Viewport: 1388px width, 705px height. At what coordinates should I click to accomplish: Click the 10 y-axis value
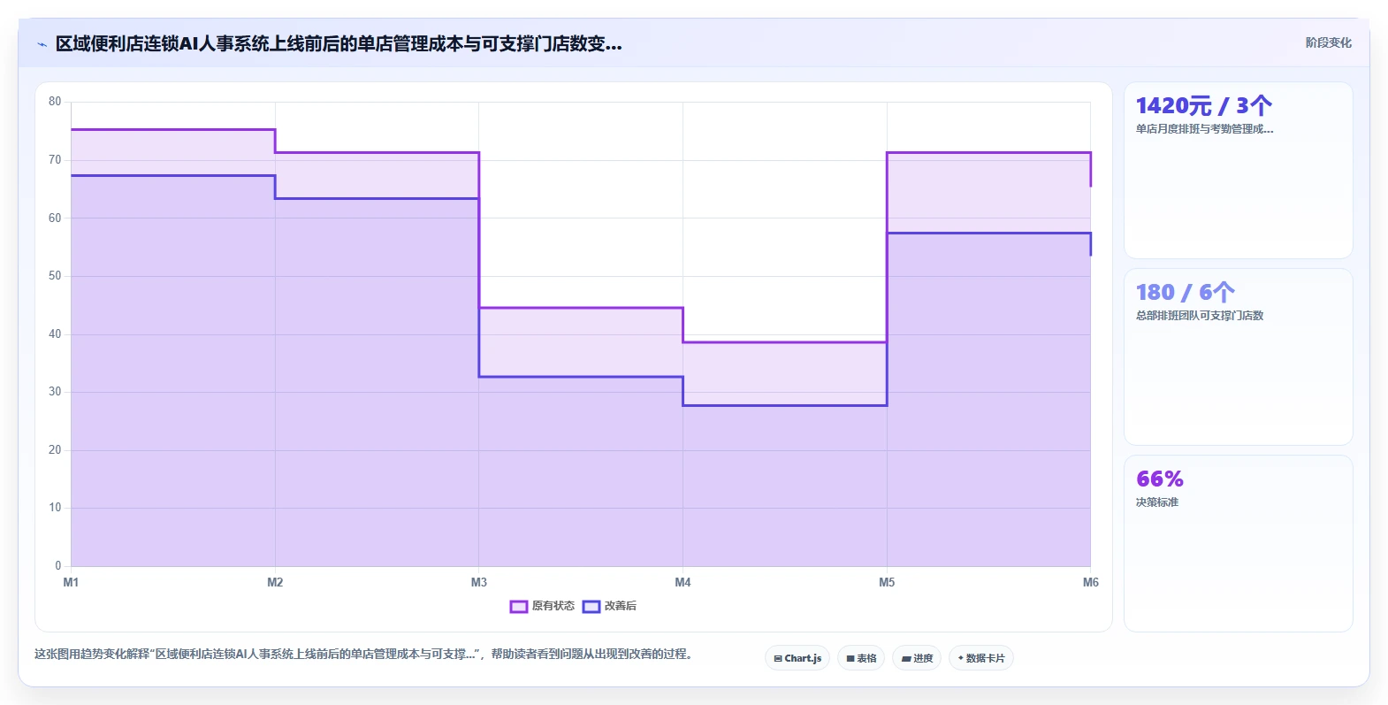point(55,508)
